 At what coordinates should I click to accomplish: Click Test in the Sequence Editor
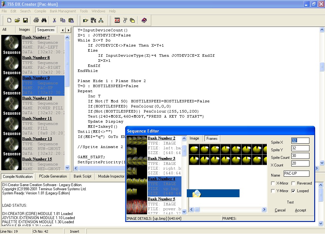[x=290, y=202]
